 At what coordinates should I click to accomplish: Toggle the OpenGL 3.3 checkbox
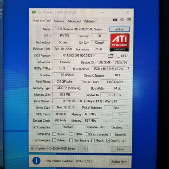pos(108,141)
